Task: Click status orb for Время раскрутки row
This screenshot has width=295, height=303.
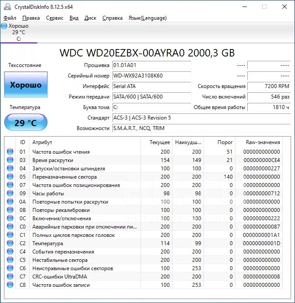Action: click(x=10, y=160)
